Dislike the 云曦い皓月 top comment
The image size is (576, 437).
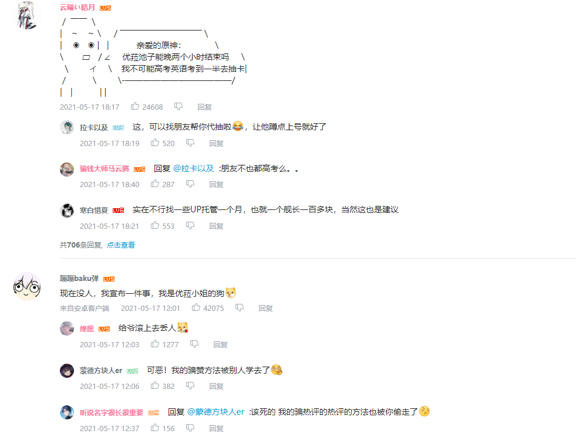[x=178, y=106]
